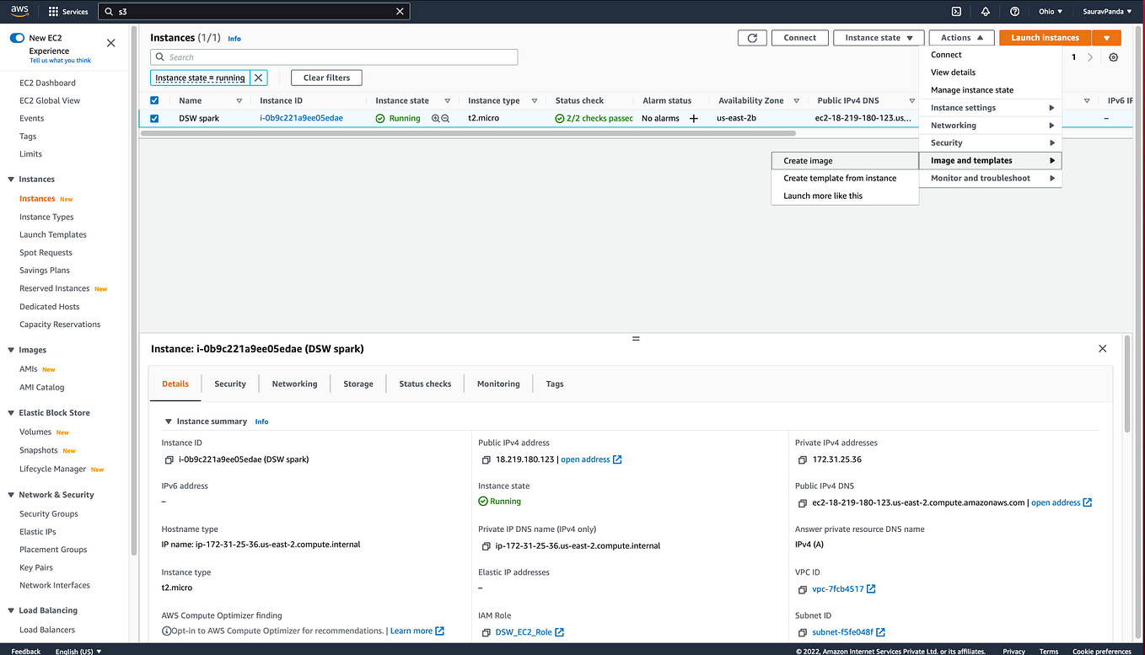The height and width of the screenshot is (655, 1145).
Task: Click the Connect button in toolbar
Action: pos(799,38)
